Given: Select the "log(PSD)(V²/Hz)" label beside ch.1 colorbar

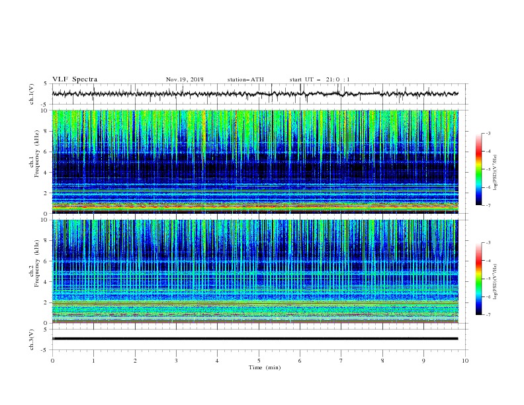Looking at the screenshot, I should point(496,173).
